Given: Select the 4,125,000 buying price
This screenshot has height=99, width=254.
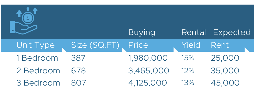Looking at the screenshot, I should point(148,83).
